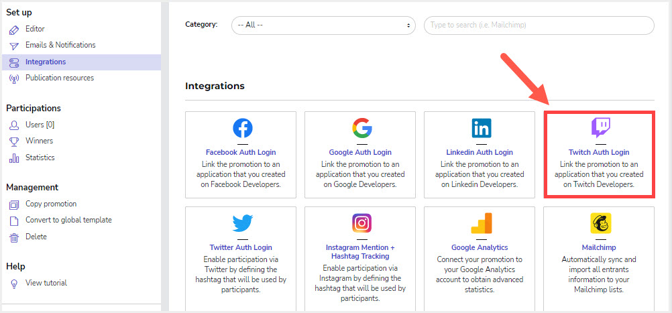The height and width of the screenshot is (313, 672).
Task: Click the Twitter bird icon
Action: pos(243,223)
